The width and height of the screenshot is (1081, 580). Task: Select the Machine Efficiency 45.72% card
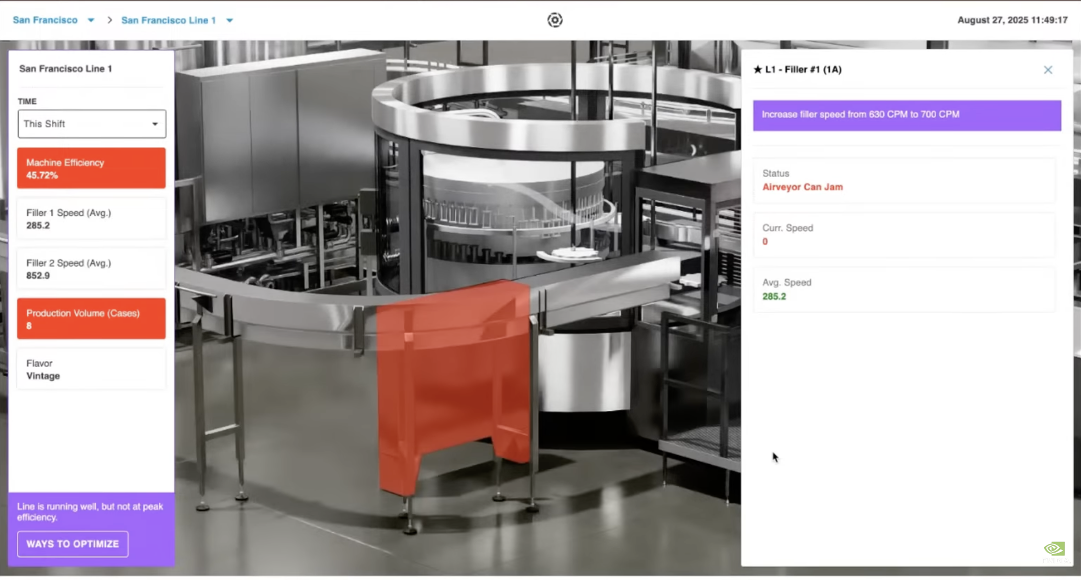pos(91,168)
